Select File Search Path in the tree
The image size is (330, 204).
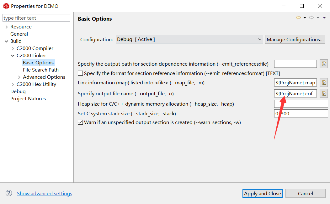click(40, 70)
